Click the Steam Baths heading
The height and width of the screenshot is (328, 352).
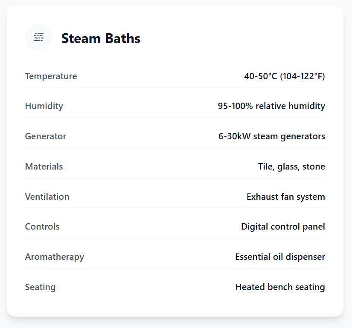[101, 38]
